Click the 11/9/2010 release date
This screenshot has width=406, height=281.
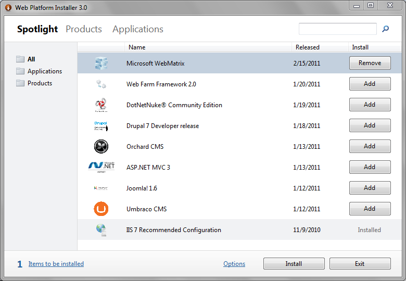pyautogui.click(x=307, y=230)
